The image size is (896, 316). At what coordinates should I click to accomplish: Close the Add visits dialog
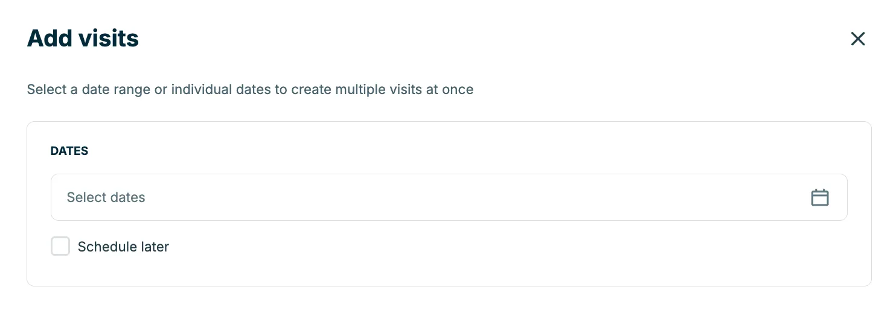[x=857, y=39]
